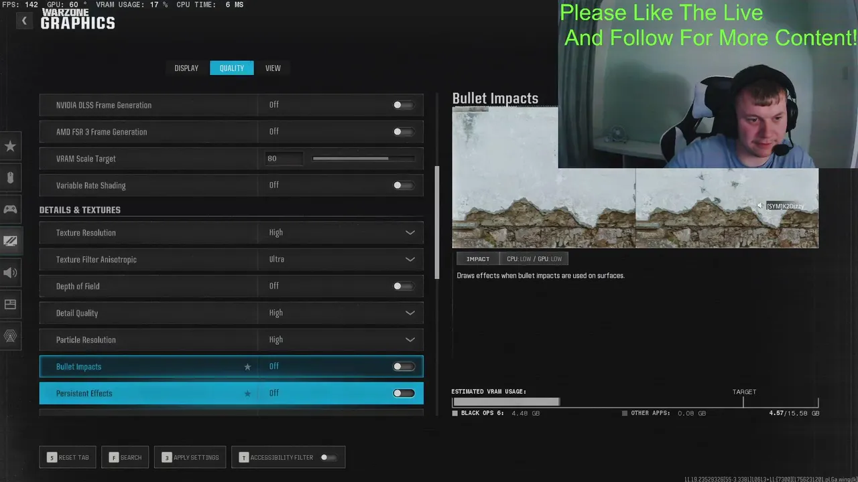Viewport: 858px width, 482px height.
Task: Click the S key icon for Reset Tab
Action: click(52, 457)
